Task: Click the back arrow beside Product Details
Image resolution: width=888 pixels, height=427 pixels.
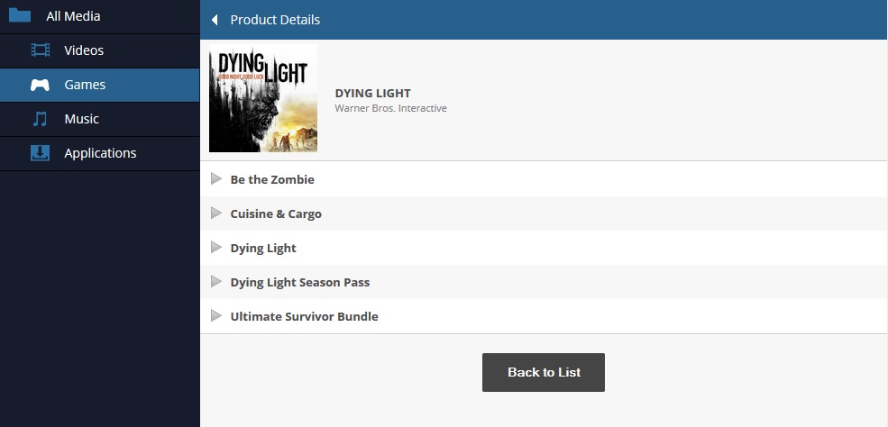Action: pos(215,20)
